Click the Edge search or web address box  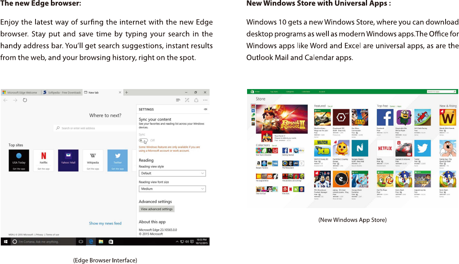(x=95, y=128)
